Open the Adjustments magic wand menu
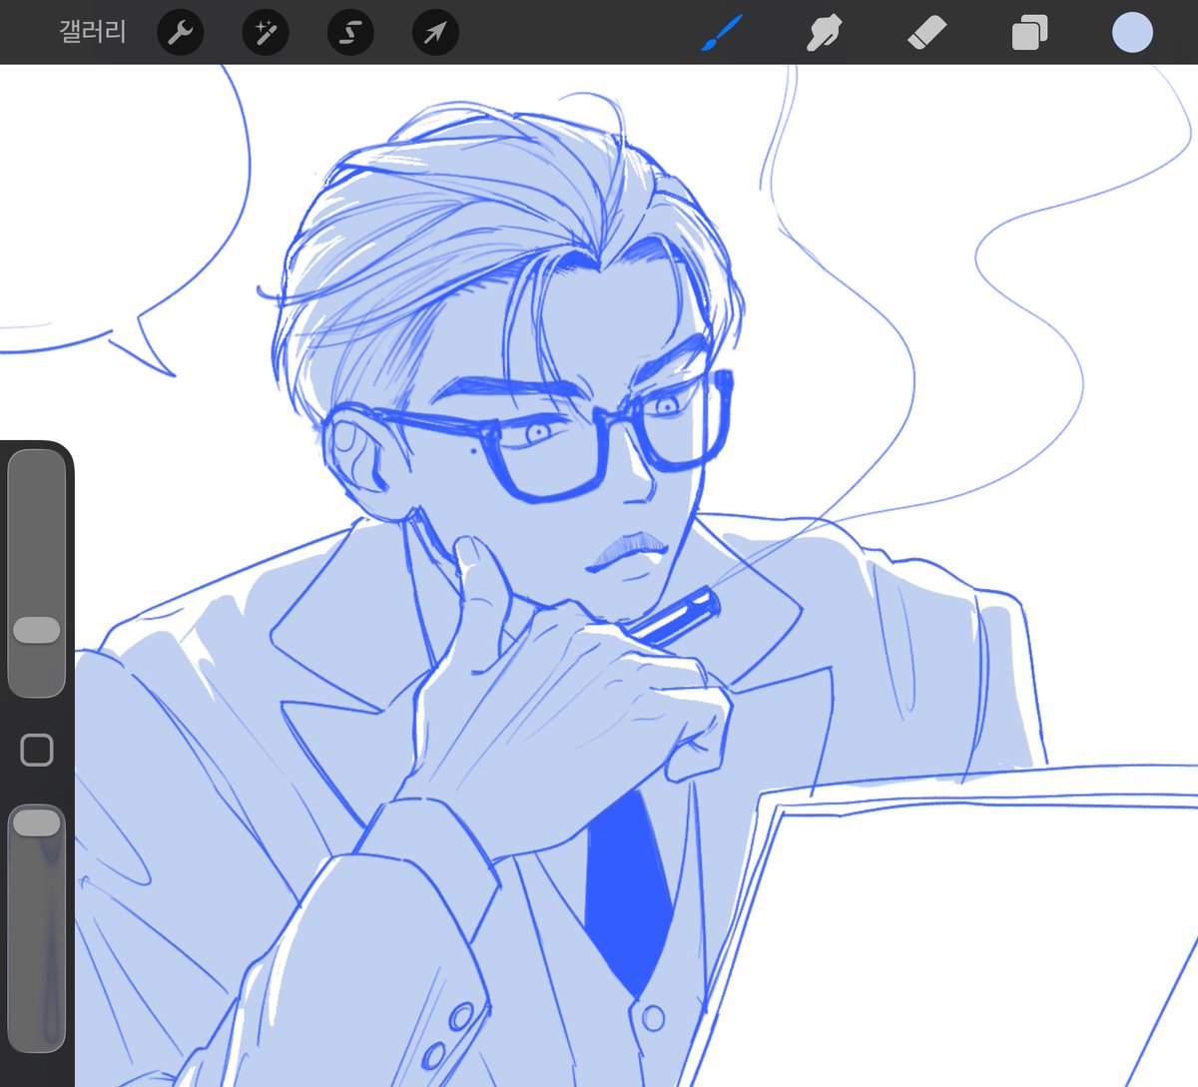 266,33
